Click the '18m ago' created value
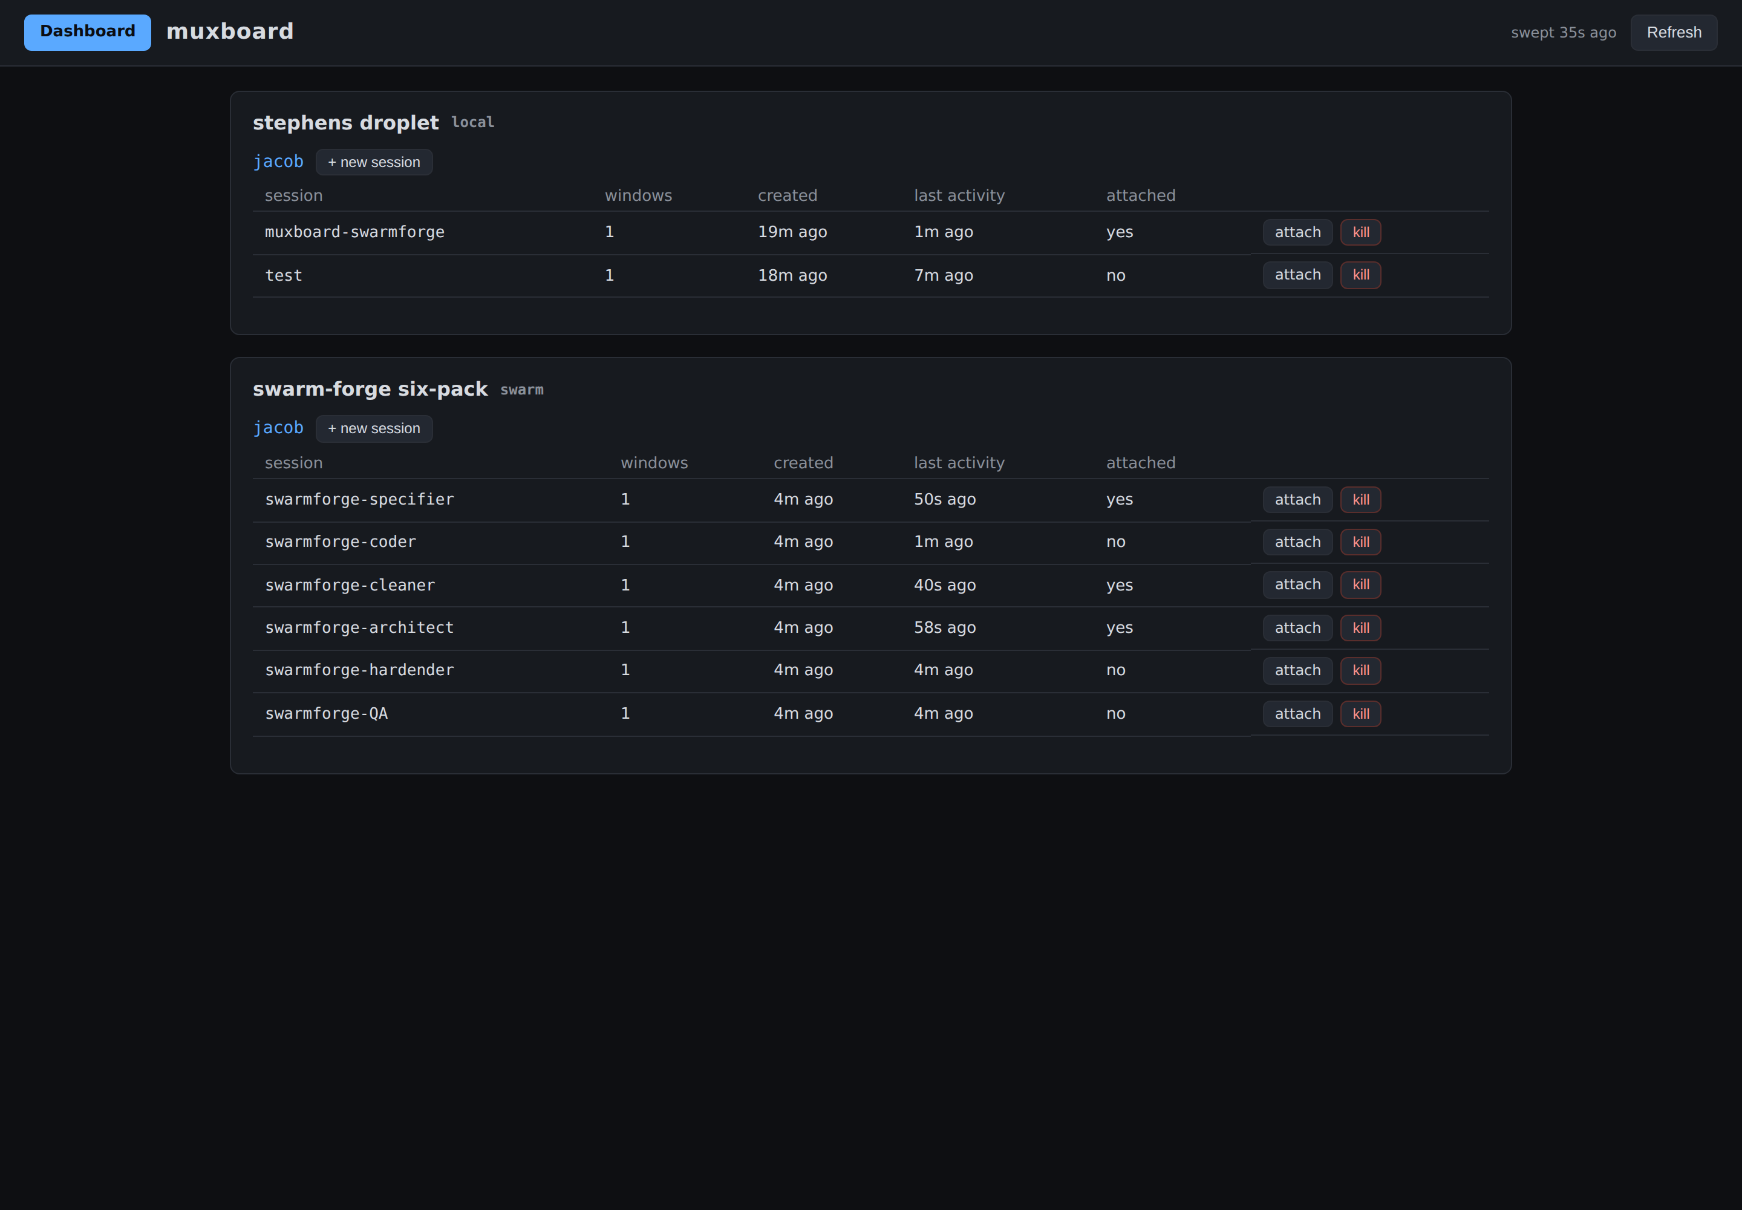Screen dimensions: 1742x1210 (x=792, y=275)
